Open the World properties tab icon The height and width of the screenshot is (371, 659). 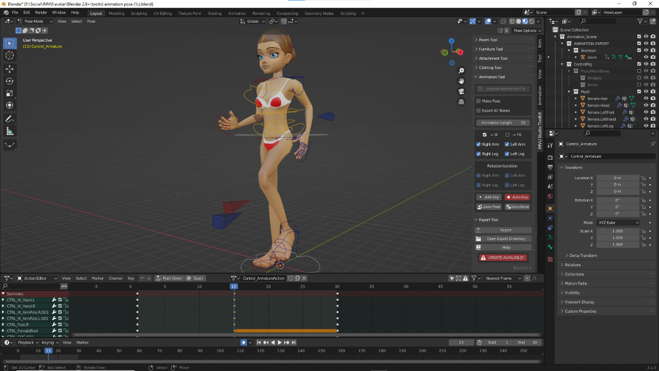point(550,196)
